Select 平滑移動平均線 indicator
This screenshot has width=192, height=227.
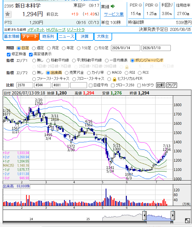(x=74, y=60)
